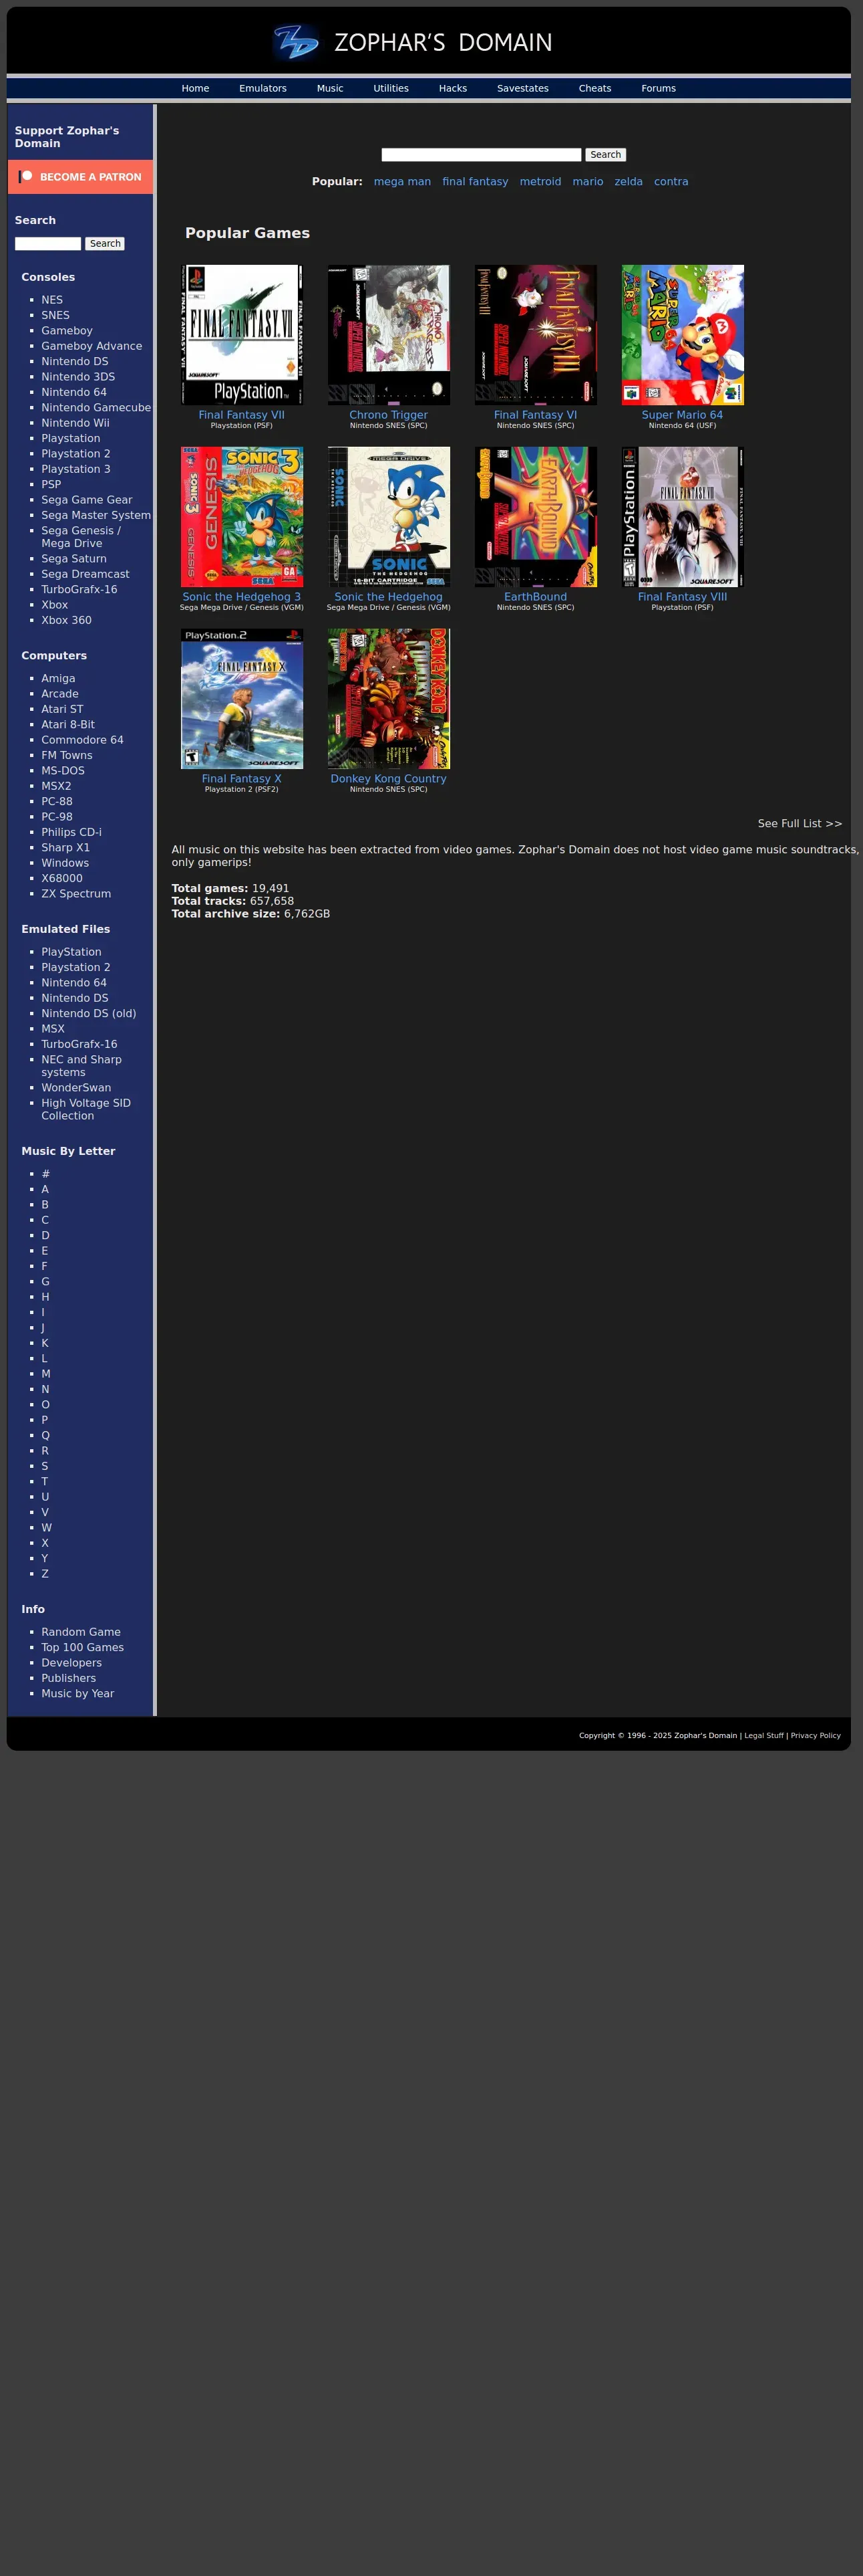The width and height of the screenshot is (863, 2576).
Task: Browse music starting with letter Z
Action: coord(45,1574)
